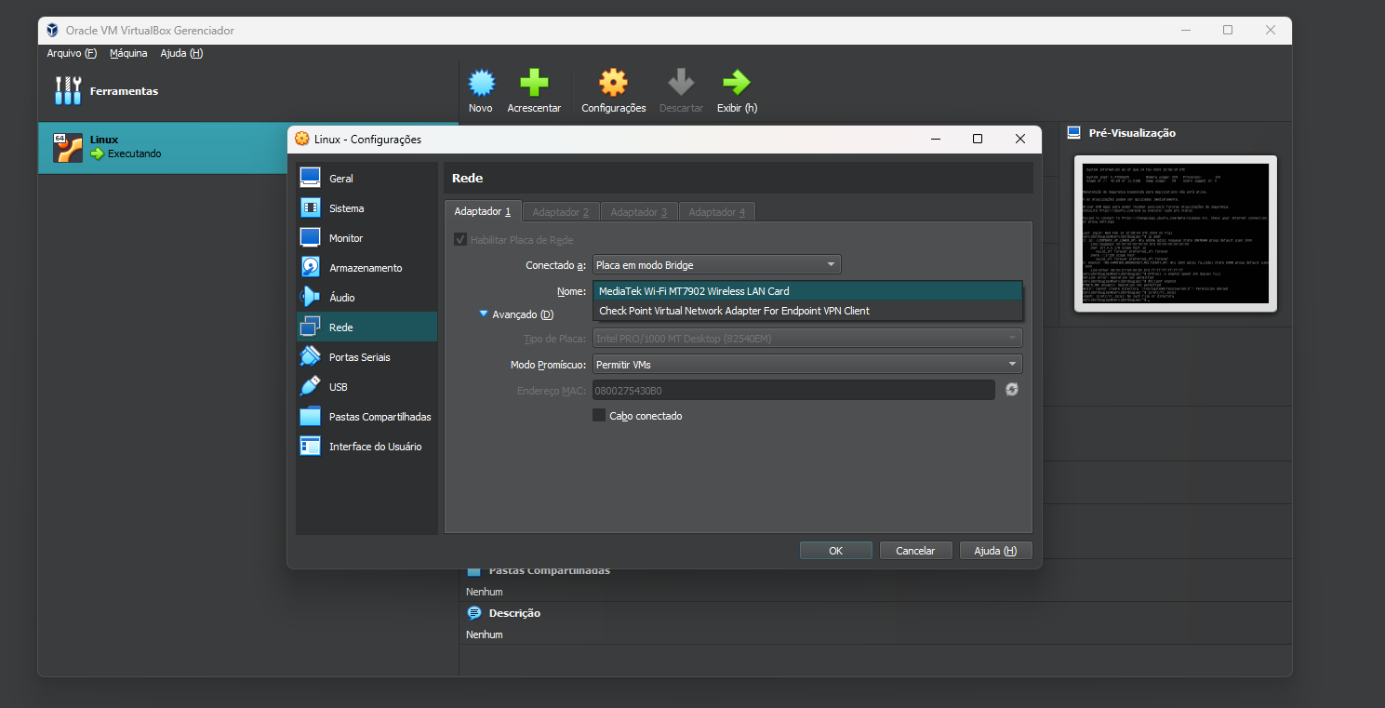Open the Sistema settings category

[366, 208]
